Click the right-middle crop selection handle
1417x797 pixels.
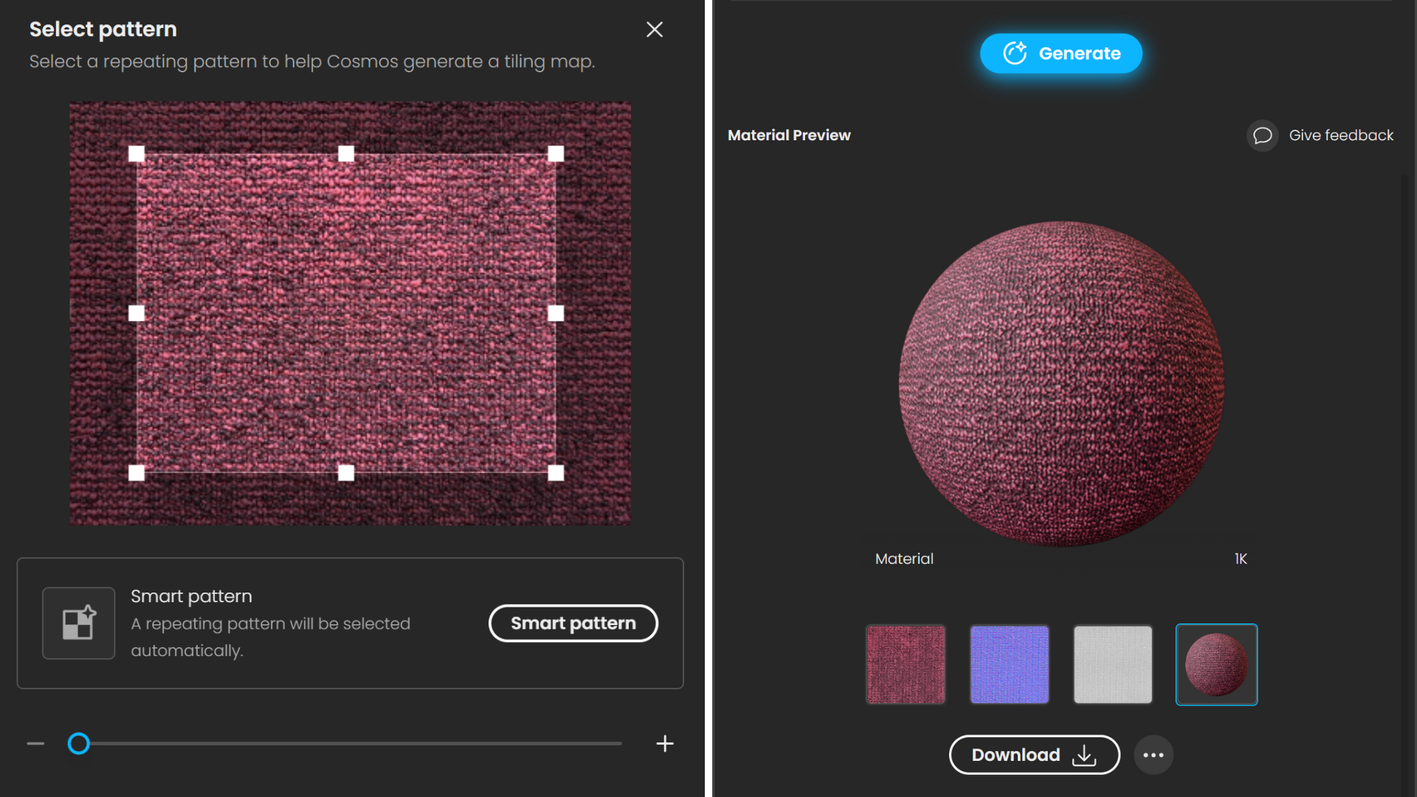click(556, 314)
